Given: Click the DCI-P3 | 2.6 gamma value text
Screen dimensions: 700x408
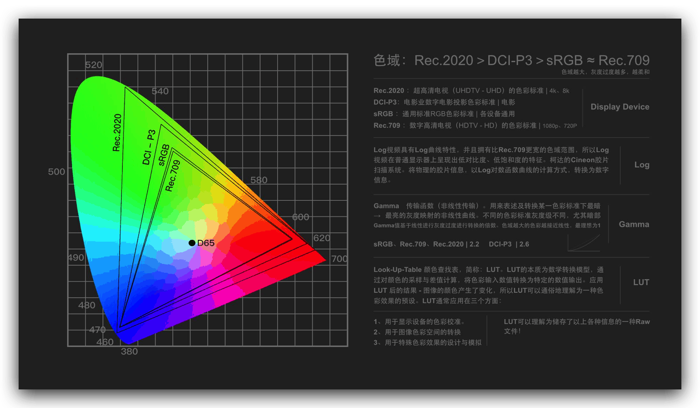Looking at the screenshot, I should click(x=509, y=244).
